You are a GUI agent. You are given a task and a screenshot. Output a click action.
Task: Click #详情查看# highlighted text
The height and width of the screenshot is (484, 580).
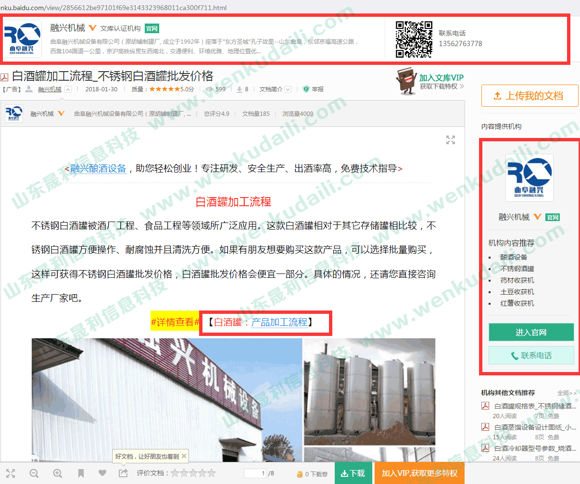tap(175, 322)
